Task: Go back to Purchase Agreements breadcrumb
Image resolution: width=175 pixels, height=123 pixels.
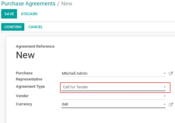Action: (28, 4)
